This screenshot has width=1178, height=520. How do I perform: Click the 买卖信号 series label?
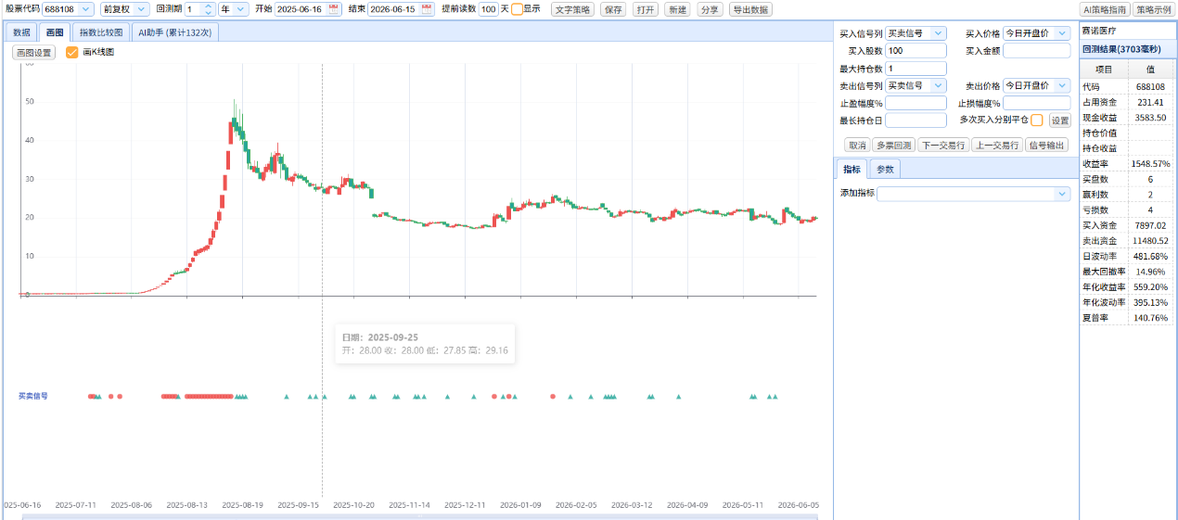(x=33, y=397)
